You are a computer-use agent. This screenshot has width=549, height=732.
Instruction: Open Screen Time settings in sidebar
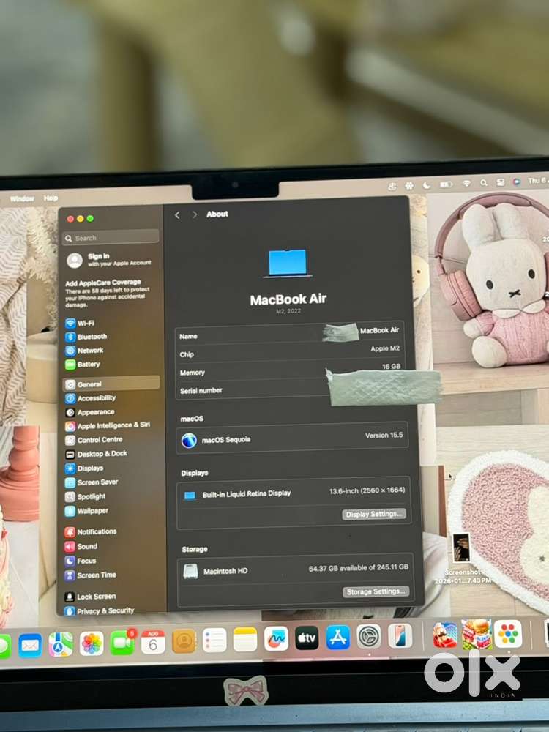[x=91, y=575]
